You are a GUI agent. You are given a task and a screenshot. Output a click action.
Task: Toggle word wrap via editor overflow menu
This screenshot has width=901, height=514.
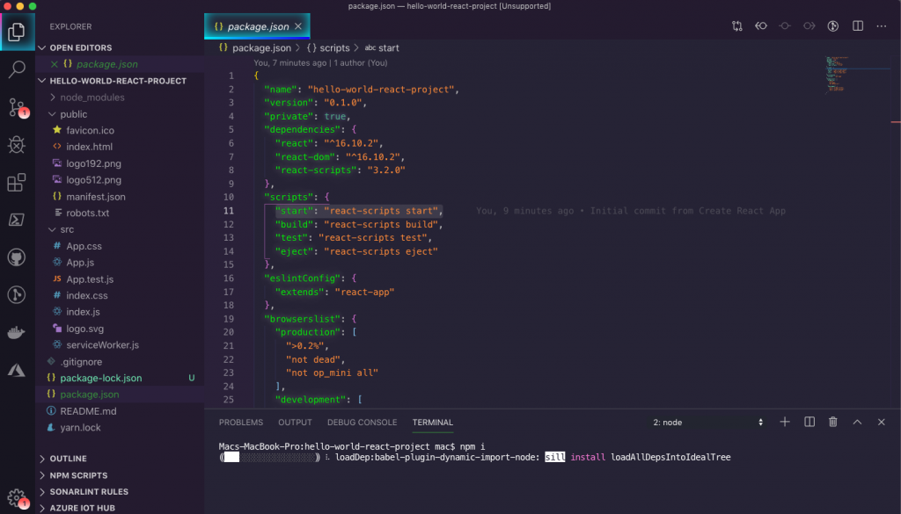(881, 26)
